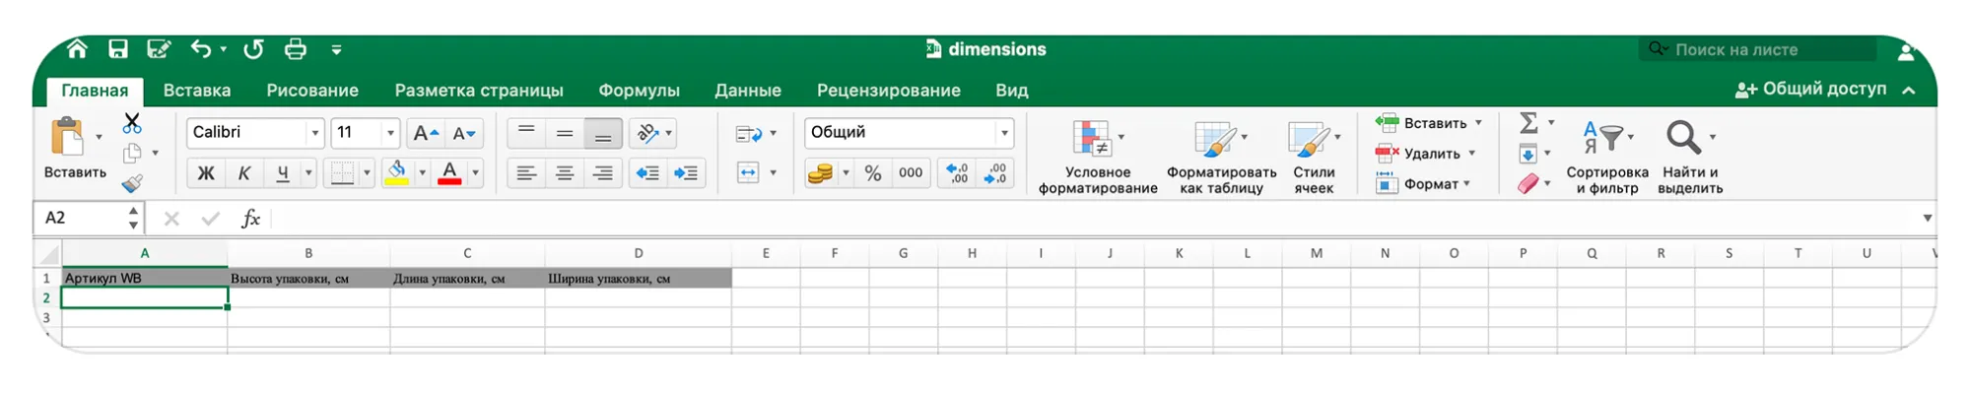This screenshot has height=393, width=1970.
Task: Click Найти и выделить button
Action: click(x=1690, y=158)
